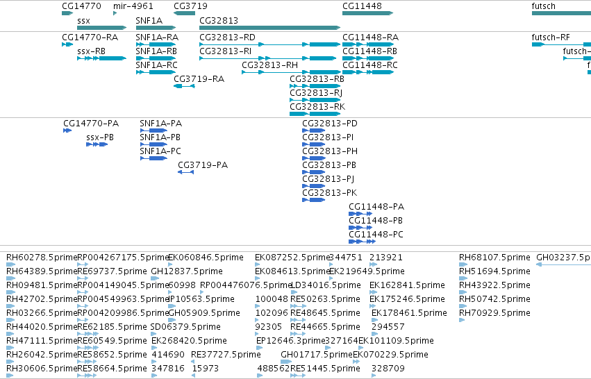
Task: Select the CG32813-PJ protein label
Action: pyautogui.click(x=328, y=179)
